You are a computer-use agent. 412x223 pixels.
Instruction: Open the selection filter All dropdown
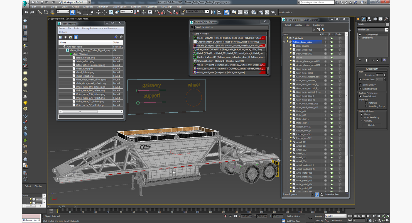point(63,12)
